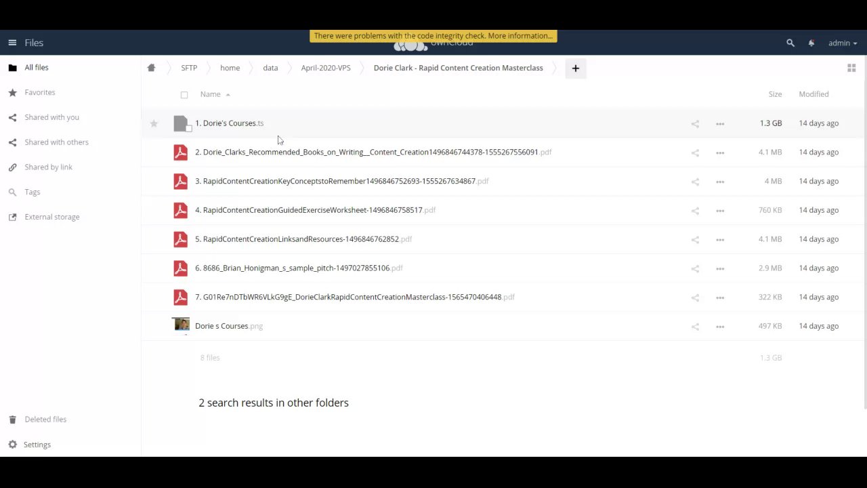
Task: Sort by Name column header
Action: [x=210, y=94]
